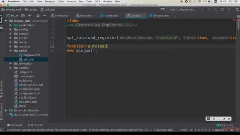Click the cat icon in floating input toolbar
240x135 pixels.
[x=208, y=118]
